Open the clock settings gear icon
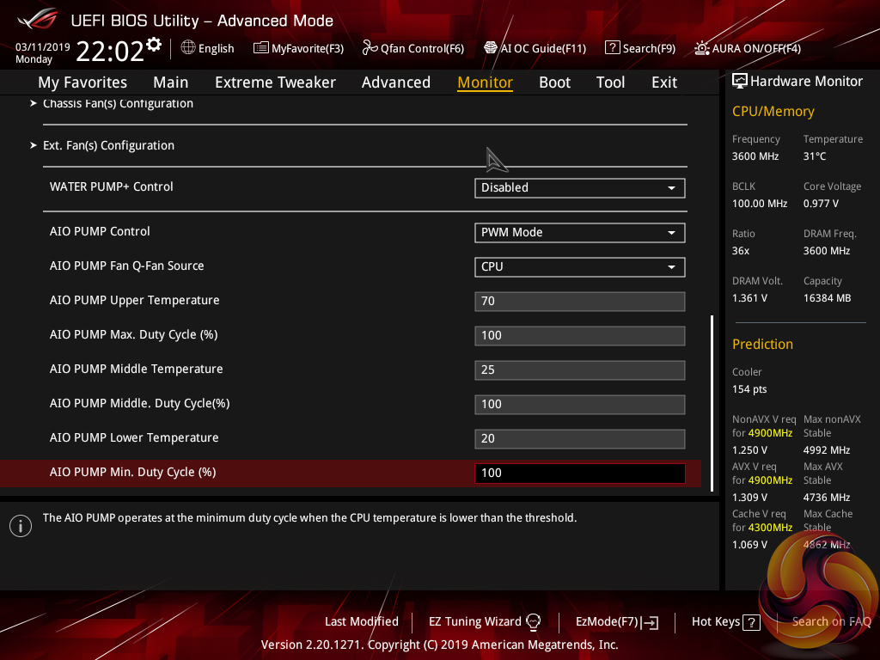Viewport: 880px width, 660px height. 154,45
